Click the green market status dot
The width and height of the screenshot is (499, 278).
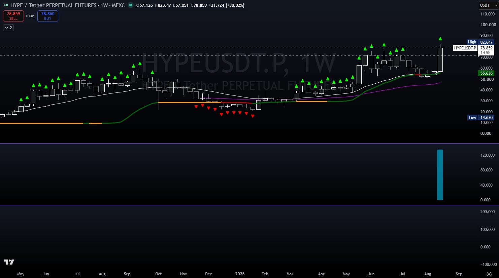(x=131, y=5)
